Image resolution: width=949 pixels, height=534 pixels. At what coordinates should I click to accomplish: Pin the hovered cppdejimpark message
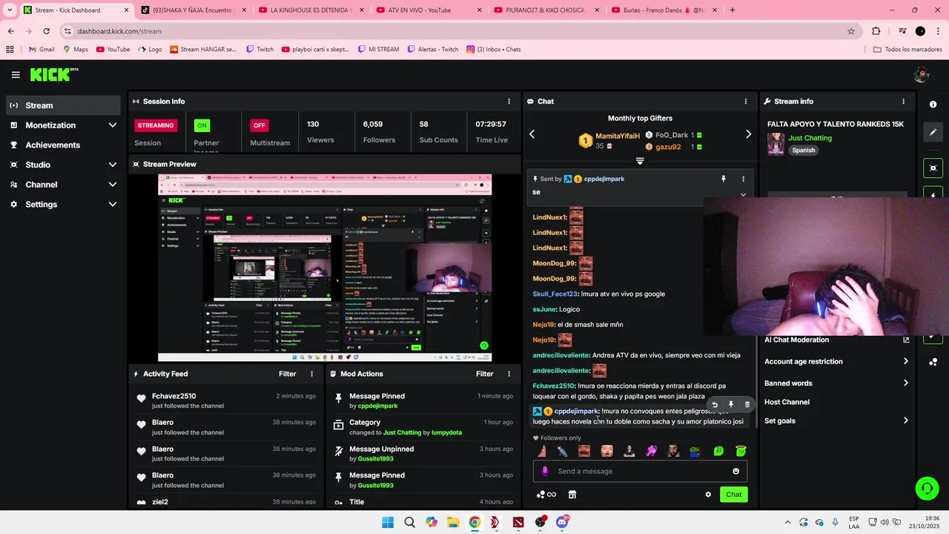pos(731,405)
